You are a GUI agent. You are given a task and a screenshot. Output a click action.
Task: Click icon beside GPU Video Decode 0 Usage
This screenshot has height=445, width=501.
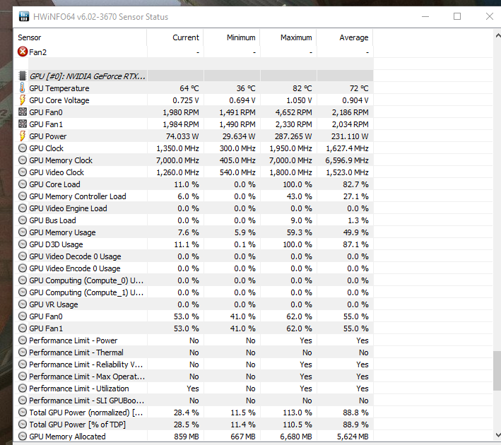tap(23, 256)
